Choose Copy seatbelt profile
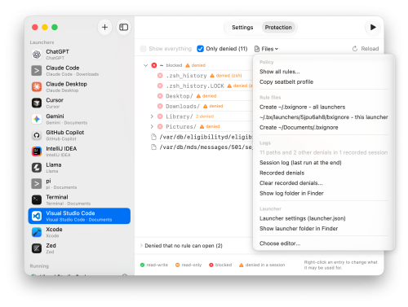408x307 pixels. [x=286, y=82]
